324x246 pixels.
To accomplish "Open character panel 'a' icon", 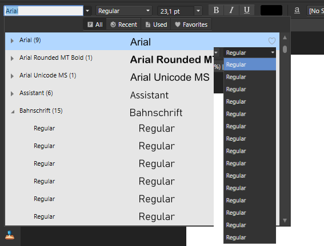I will (x=297, y=10).
